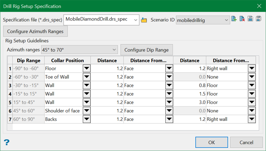Expand Right wall dropdown in row 1
This screenshot has width=266, height=151.
pyautogui.click(x=252, y=69)
